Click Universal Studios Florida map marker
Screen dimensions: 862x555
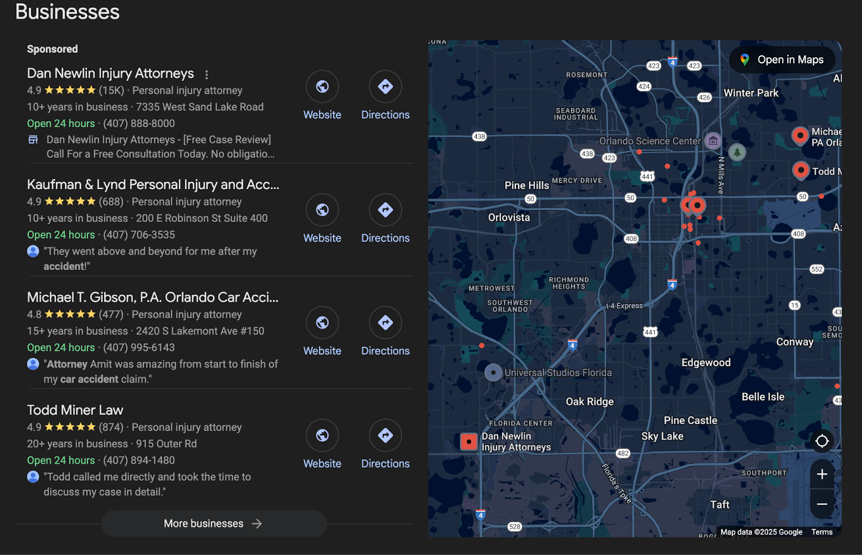(493, 372)
